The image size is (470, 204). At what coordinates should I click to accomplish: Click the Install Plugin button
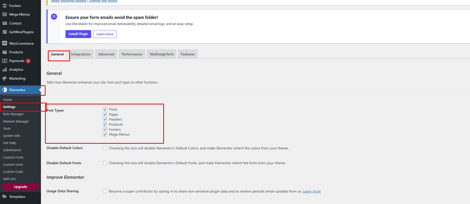pos(78,34)
